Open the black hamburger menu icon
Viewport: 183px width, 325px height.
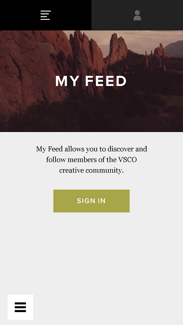20,307
